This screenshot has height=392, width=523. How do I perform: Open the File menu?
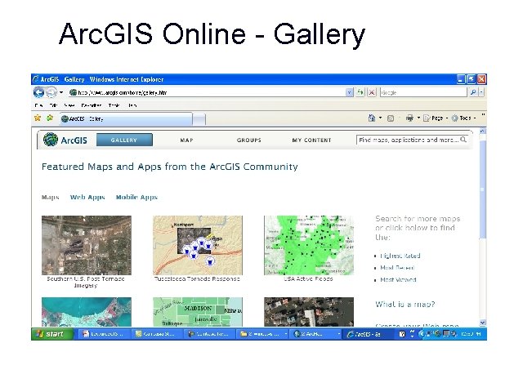click(38, 105)
